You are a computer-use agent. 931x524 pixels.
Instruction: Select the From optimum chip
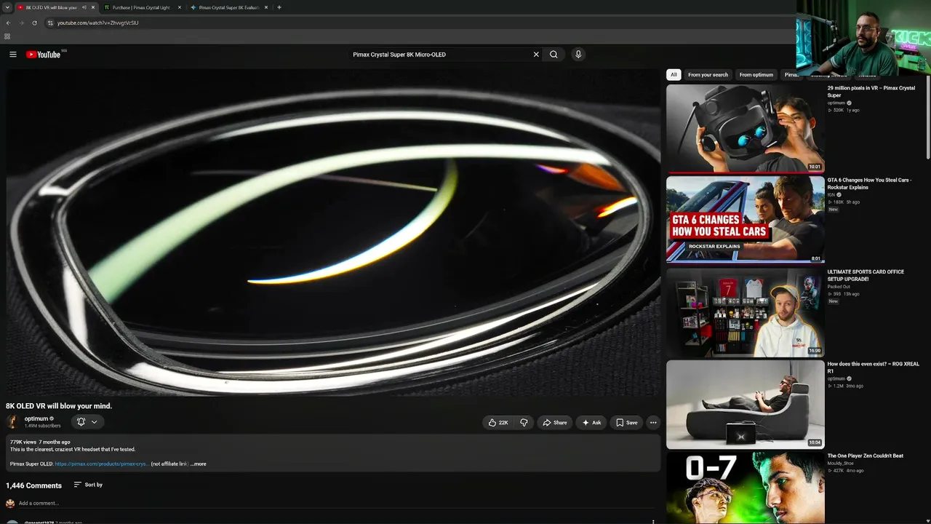[756, 75]
